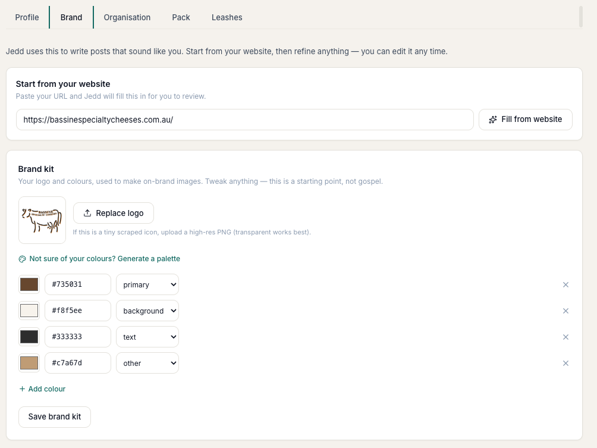Remove the #333333 text colour row
Image resolution: width=597 pixels, height=448 pixels.
565,337
